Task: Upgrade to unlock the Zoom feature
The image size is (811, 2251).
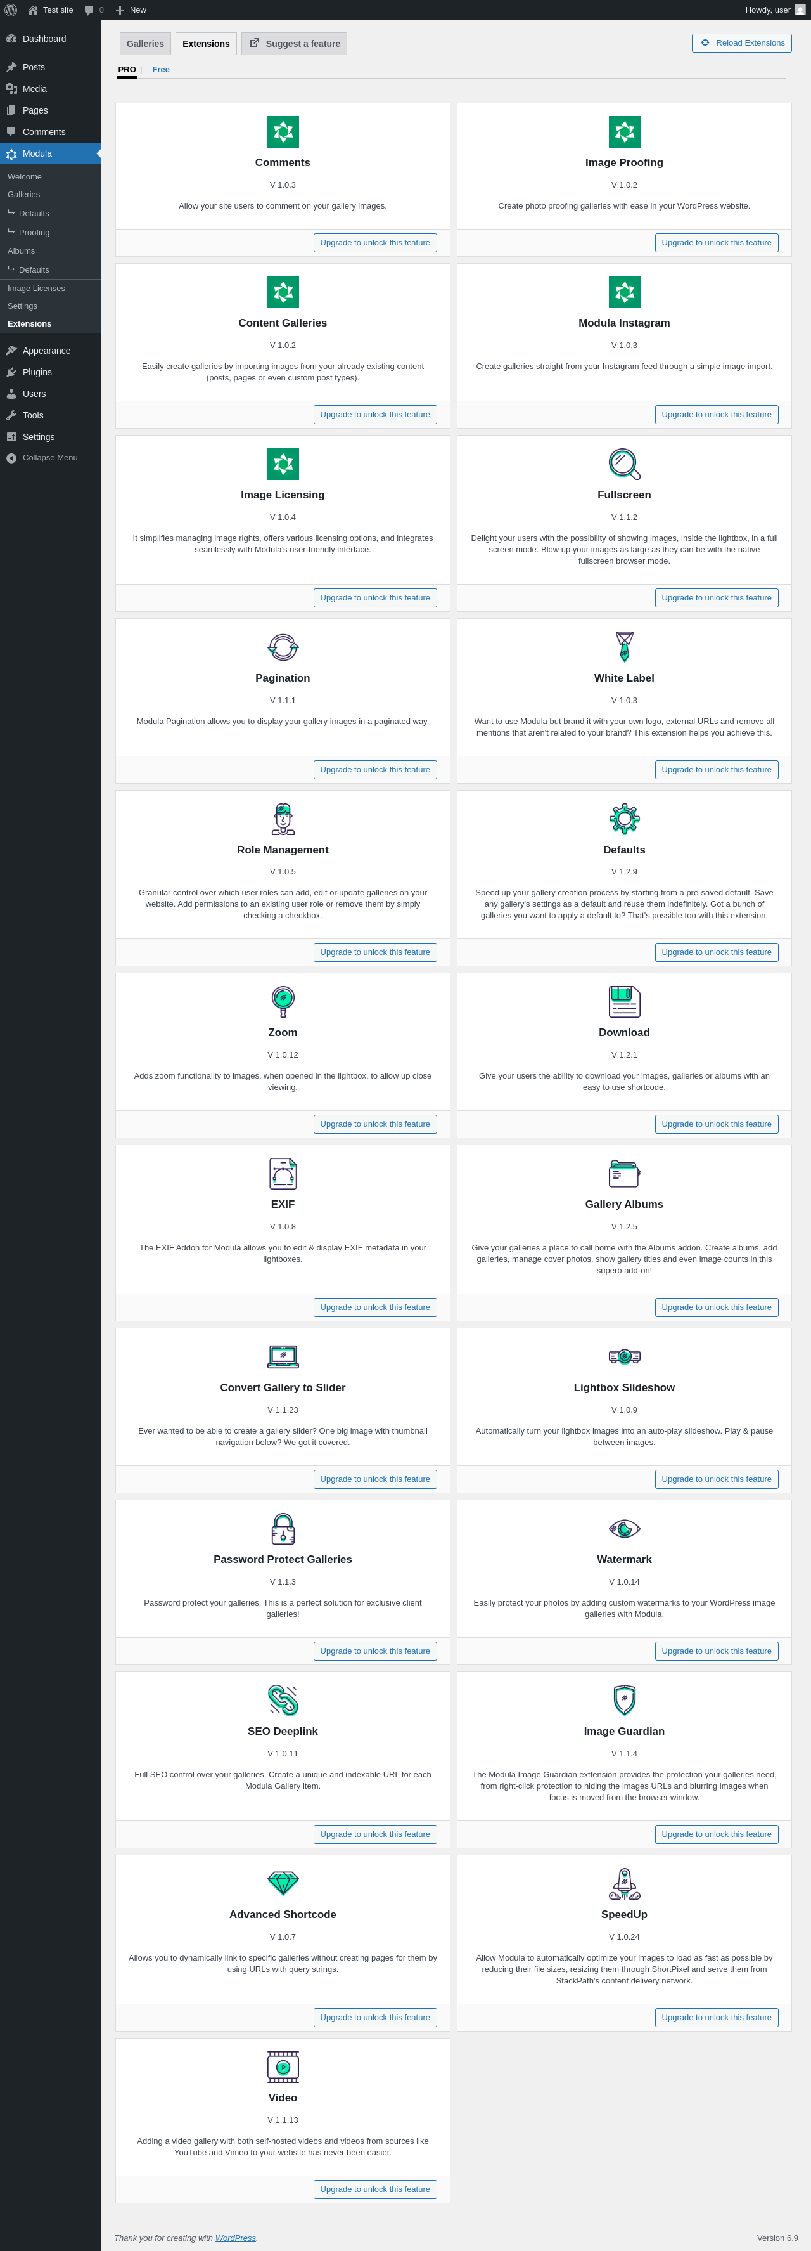Action: [x=374, y=1124]
